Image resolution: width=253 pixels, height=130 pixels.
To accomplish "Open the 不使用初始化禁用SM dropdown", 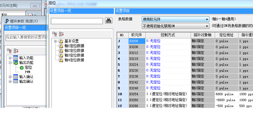I will pos(175,26).
